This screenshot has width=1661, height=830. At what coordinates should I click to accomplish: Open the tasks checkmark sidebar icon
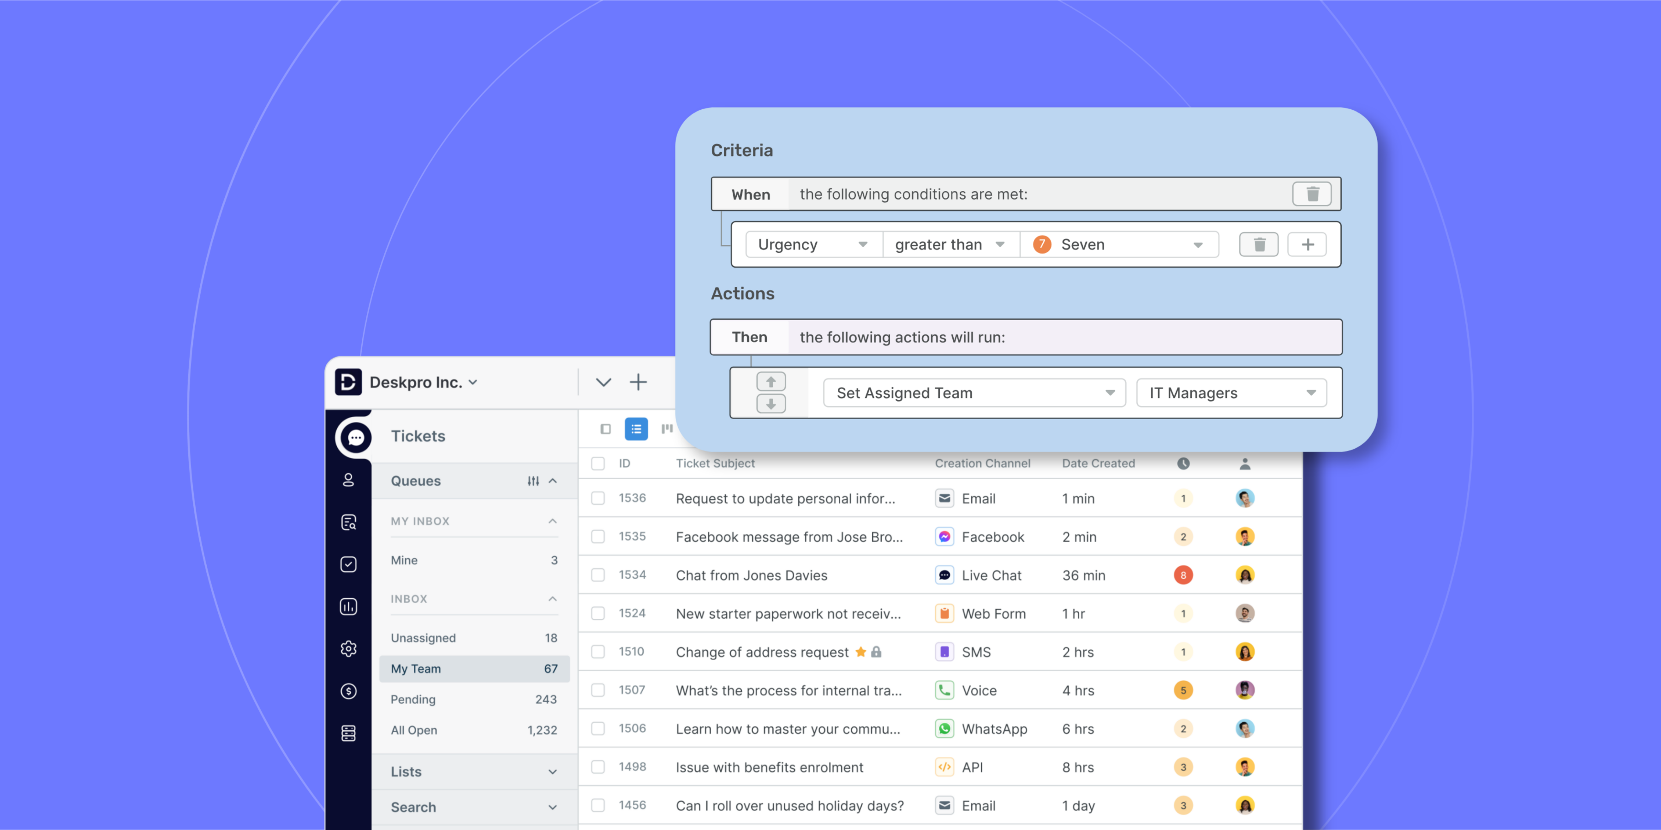[x=348, y=564]
